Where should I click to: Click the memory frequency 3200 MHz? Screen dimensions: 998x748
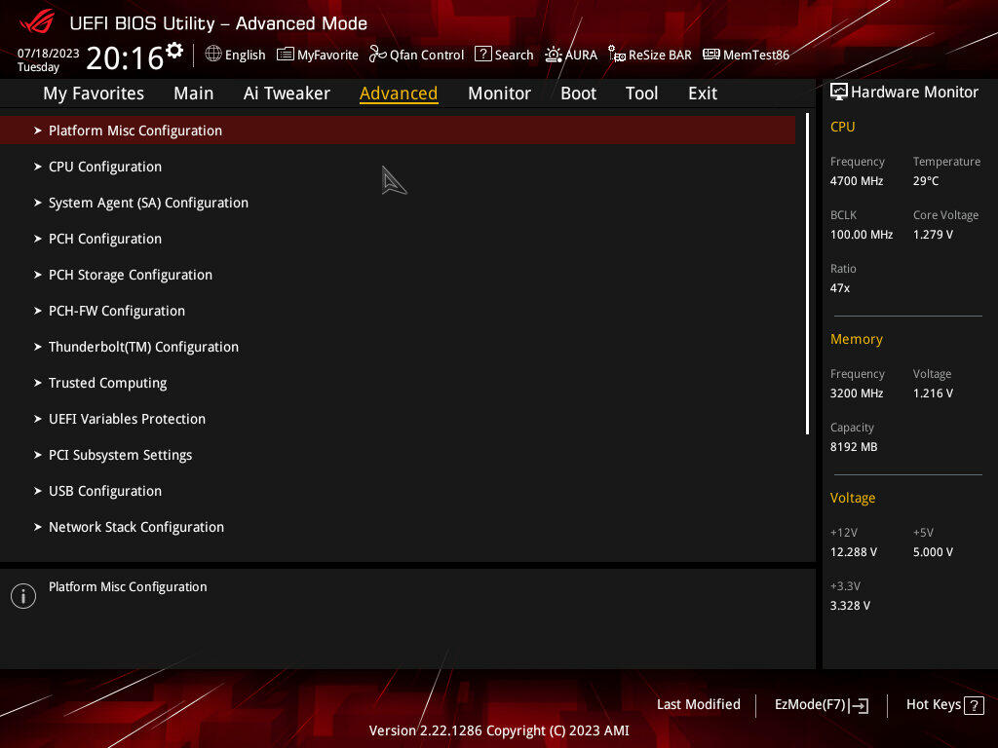click(x=856, y=393)
